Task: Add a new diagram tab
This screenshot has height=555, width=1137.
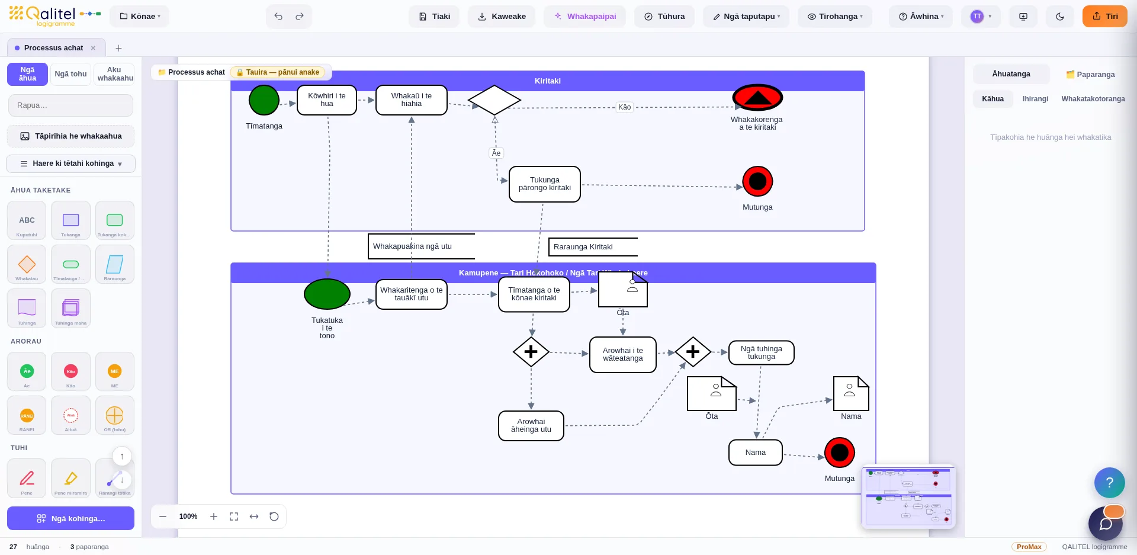Action: coord(118,48)
